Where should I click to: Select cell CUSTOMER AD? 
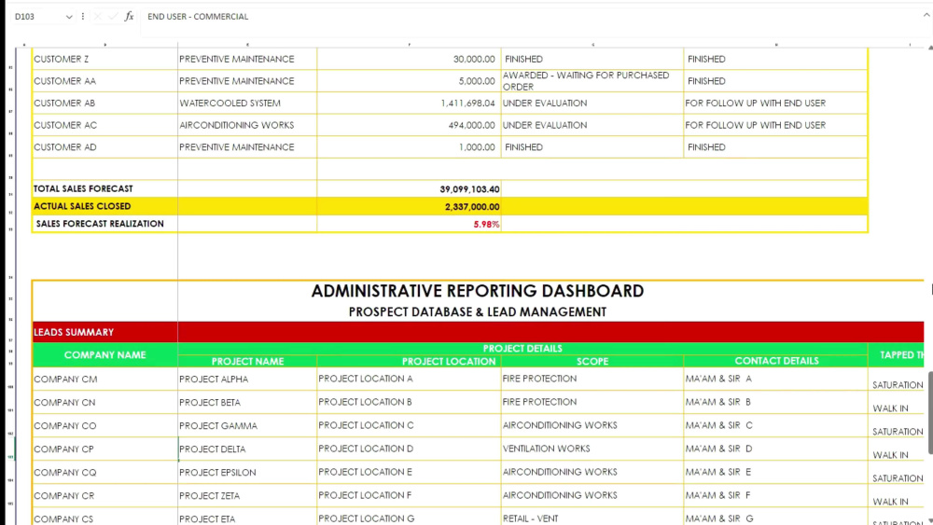[104, 146]
